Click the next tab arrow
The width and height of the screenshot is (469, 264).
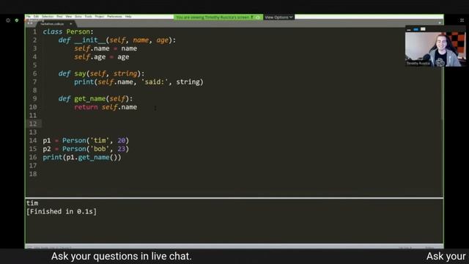[x=32, y=23]
